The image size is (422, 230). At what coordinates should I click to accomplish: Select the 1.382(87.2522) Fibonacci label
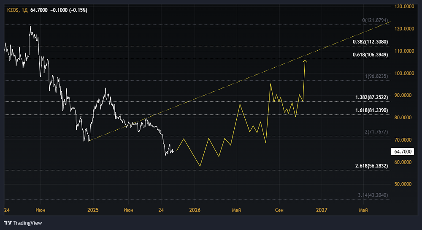pos(372,97)
